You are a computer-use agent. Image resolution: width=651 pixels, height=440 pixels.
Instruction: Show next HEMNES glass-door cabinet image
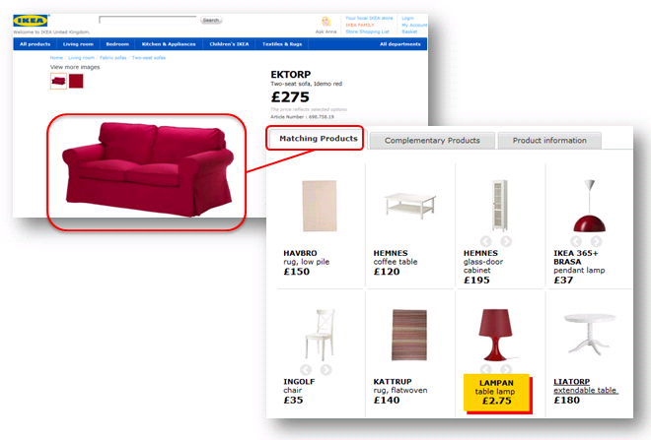[x=506, y=241]
